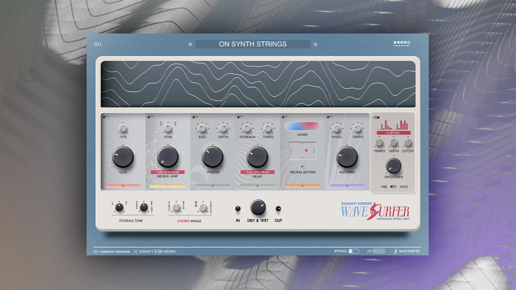Click the red bar pattern graphic above CUSTOM
The width and height of the screenshot is (516, 290).
tap(393, 125)
